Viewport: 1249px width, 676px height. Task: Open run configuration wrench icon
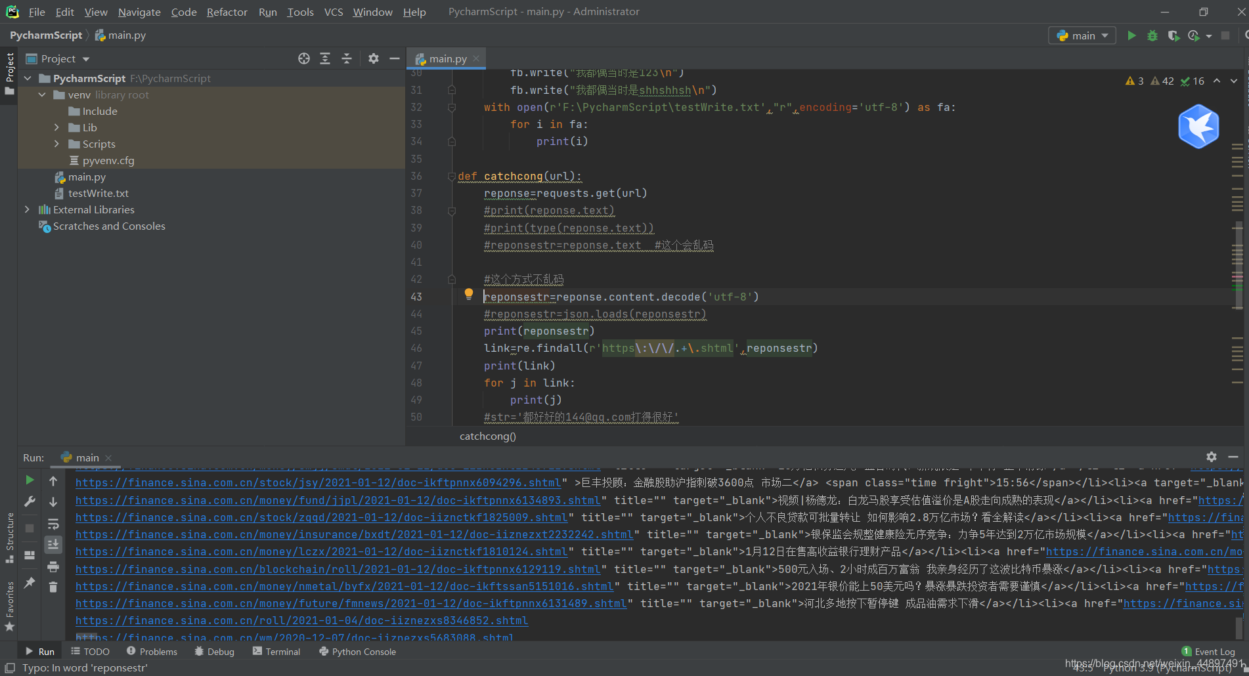[30, 501]
